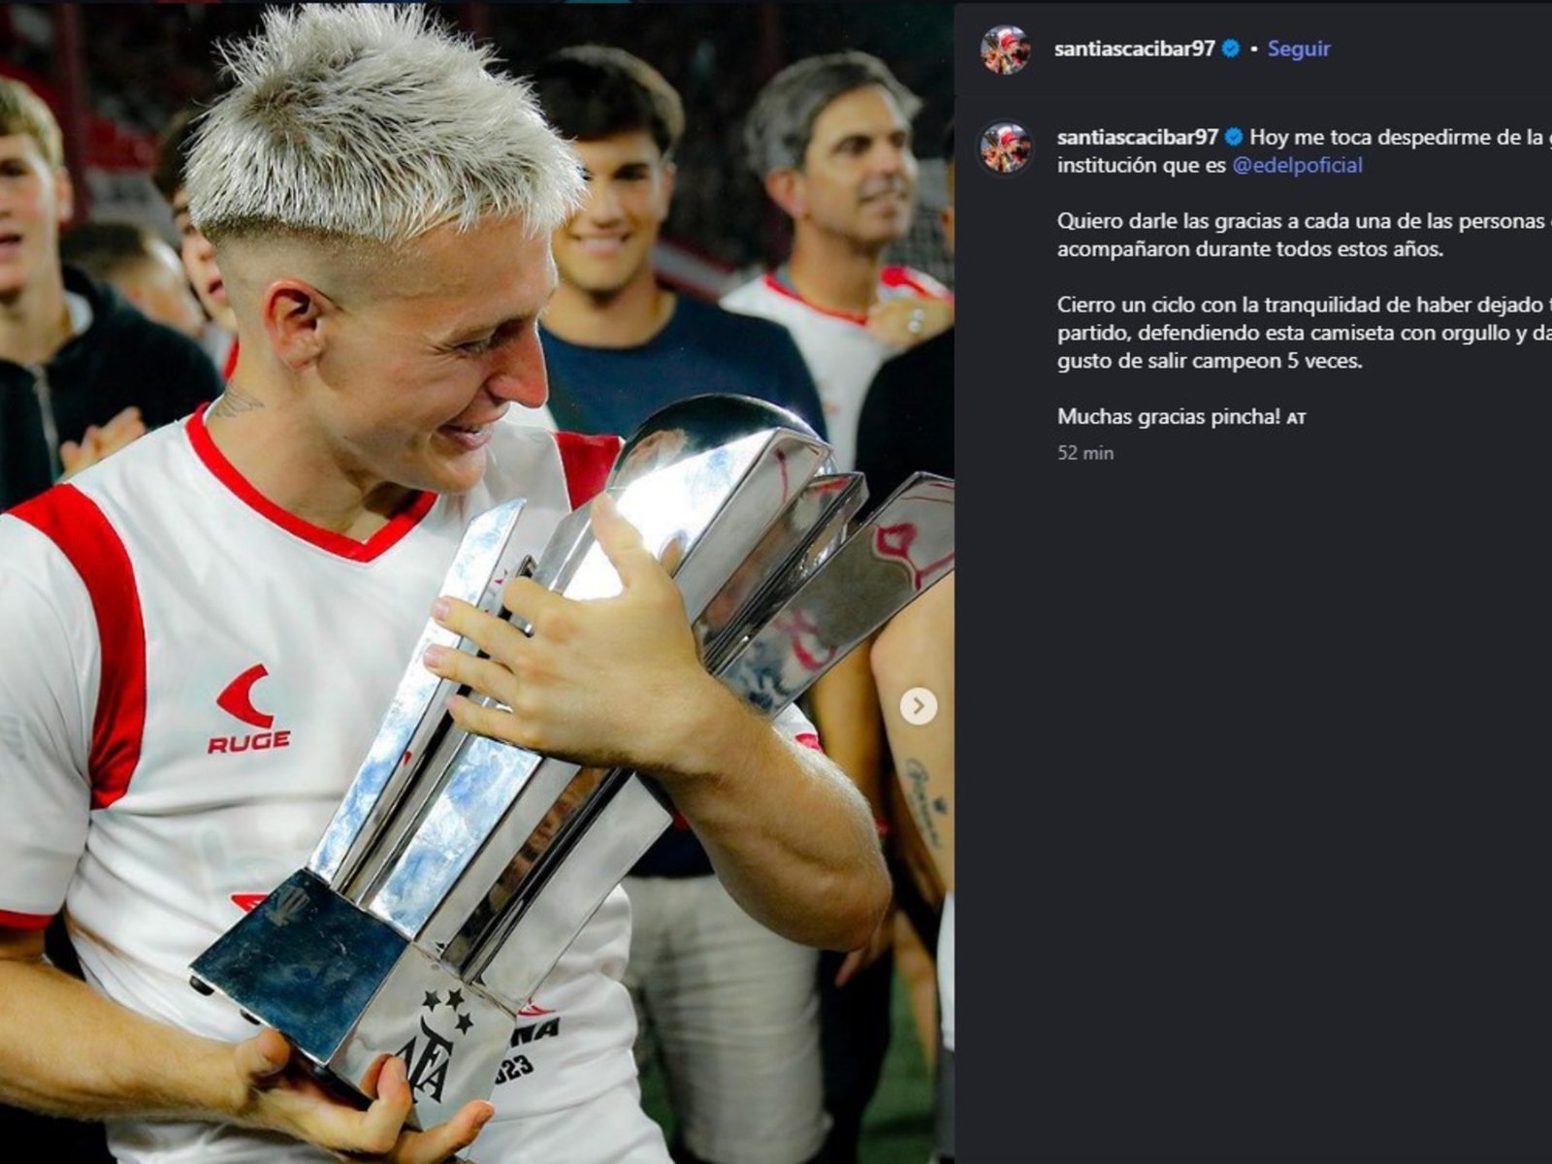Follow the account with Seguir
Viewport: 1552px width, 1164px height.
(x=1299, y=48)
